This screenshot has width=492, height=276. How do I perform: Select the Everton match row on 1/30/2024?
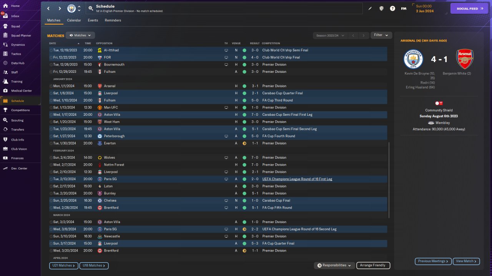(x=218, y=143)
